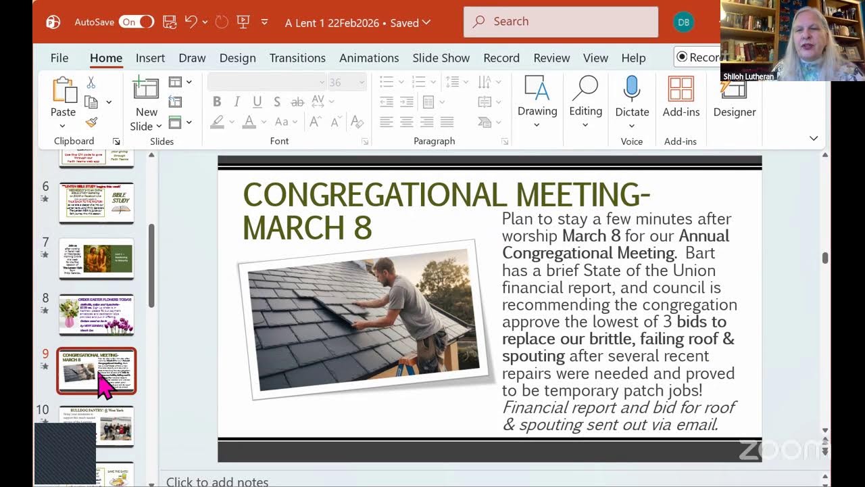The image size is (865, 487).
Task: Open Customize Quick Access Toolbar dropdown
Action: pos(264,22)
